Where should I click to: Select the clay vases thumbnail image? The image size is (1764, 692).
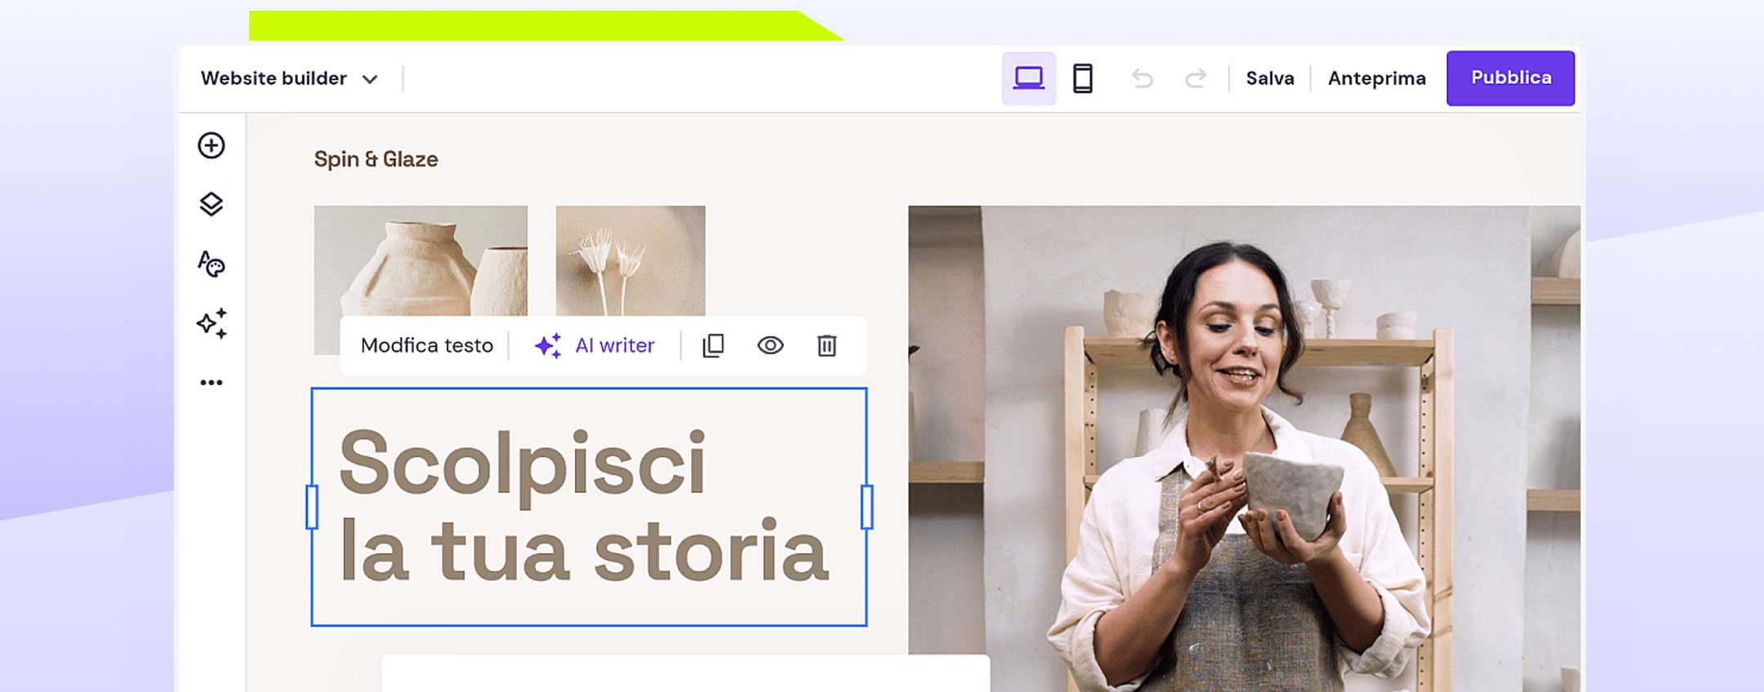click(421, 261)
